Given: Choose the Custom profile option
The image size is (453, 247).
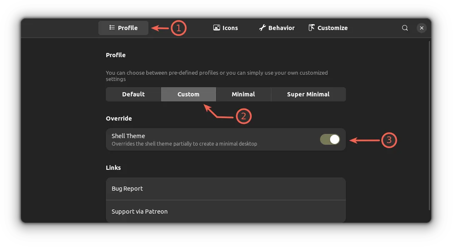Looking at the screenshot, I should click(x=188, y=94).
